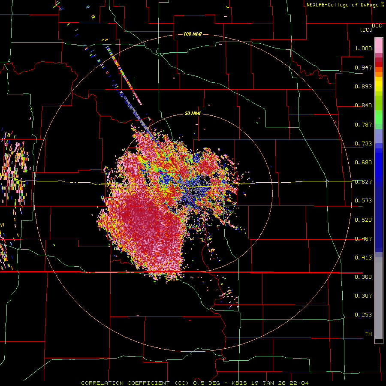This screenshot has width=386, height=386.
Task: Click the 0.360 legend value
Action: coord(363,277)
